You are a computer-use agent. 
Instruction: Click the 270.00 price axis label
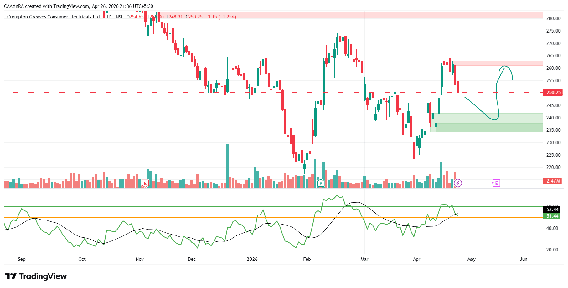pos(553,43)
